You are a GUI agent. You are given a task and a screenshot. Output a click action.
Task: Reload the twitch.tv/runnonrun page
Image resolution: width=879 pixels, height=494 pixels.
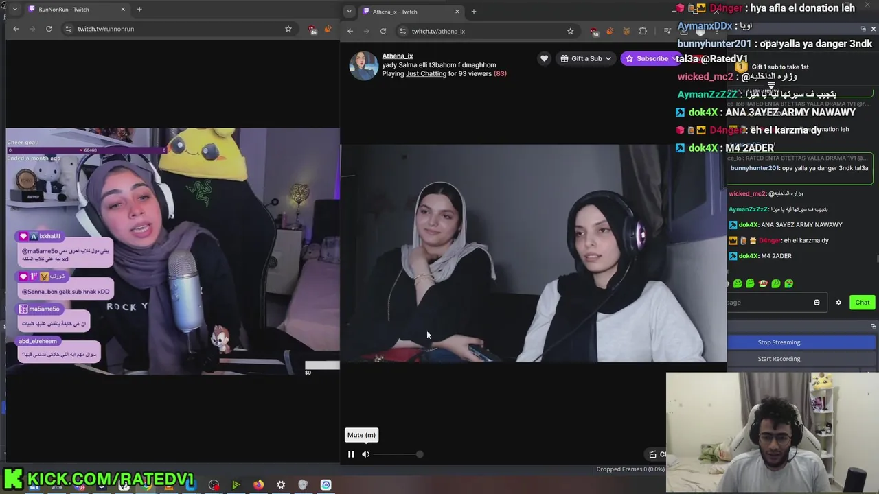point(49,29)
